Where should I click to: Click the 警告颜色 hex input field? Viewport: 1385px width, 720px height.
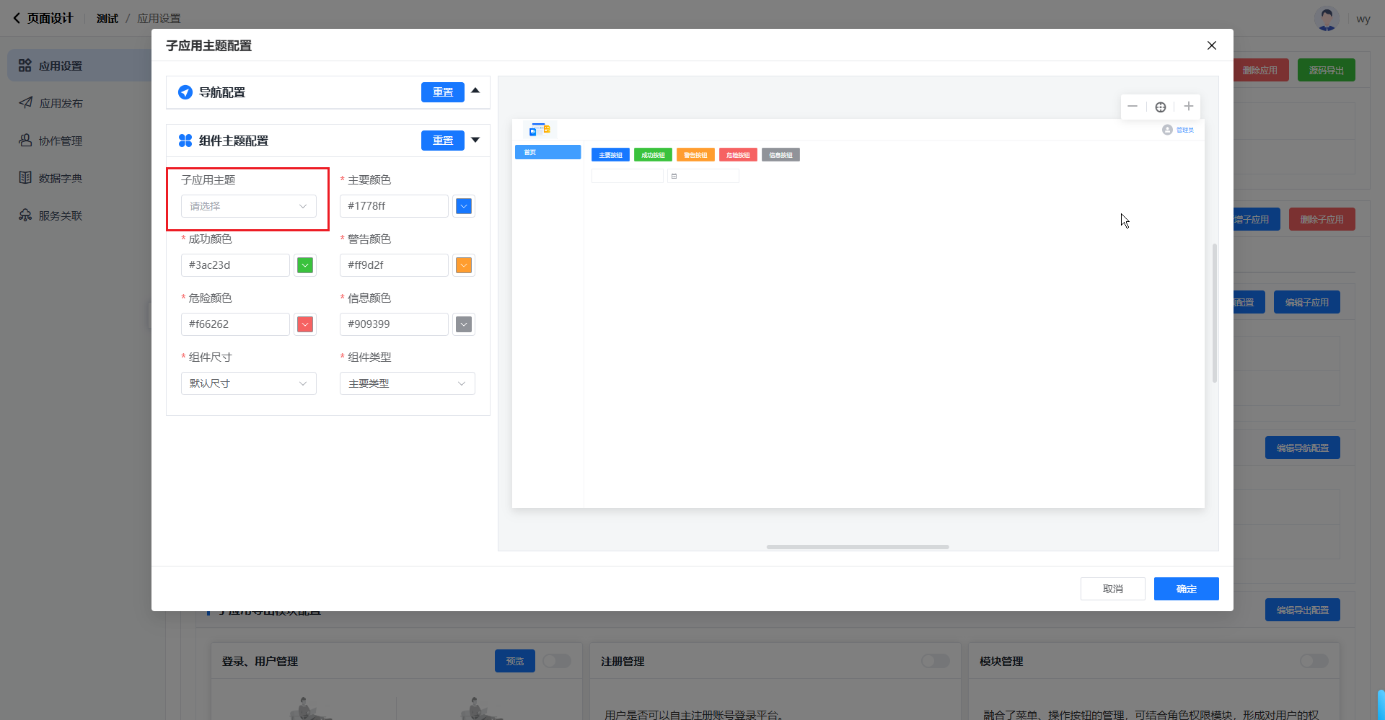tap(394, 265)
